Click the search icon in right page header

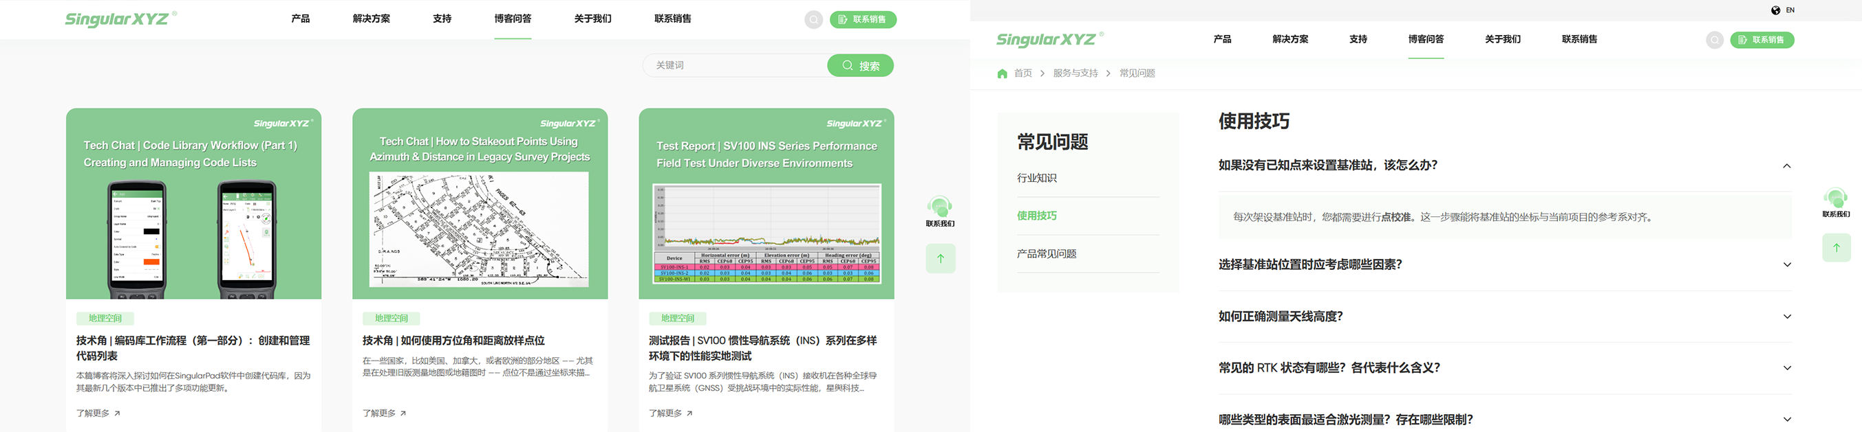[1714, 40]
